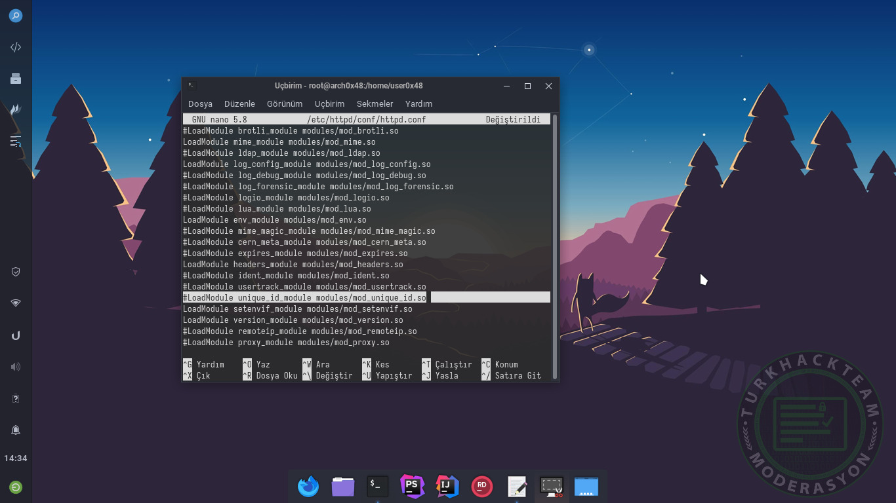Launch IntelliJ IDEA from the dock

pos(447,486)
